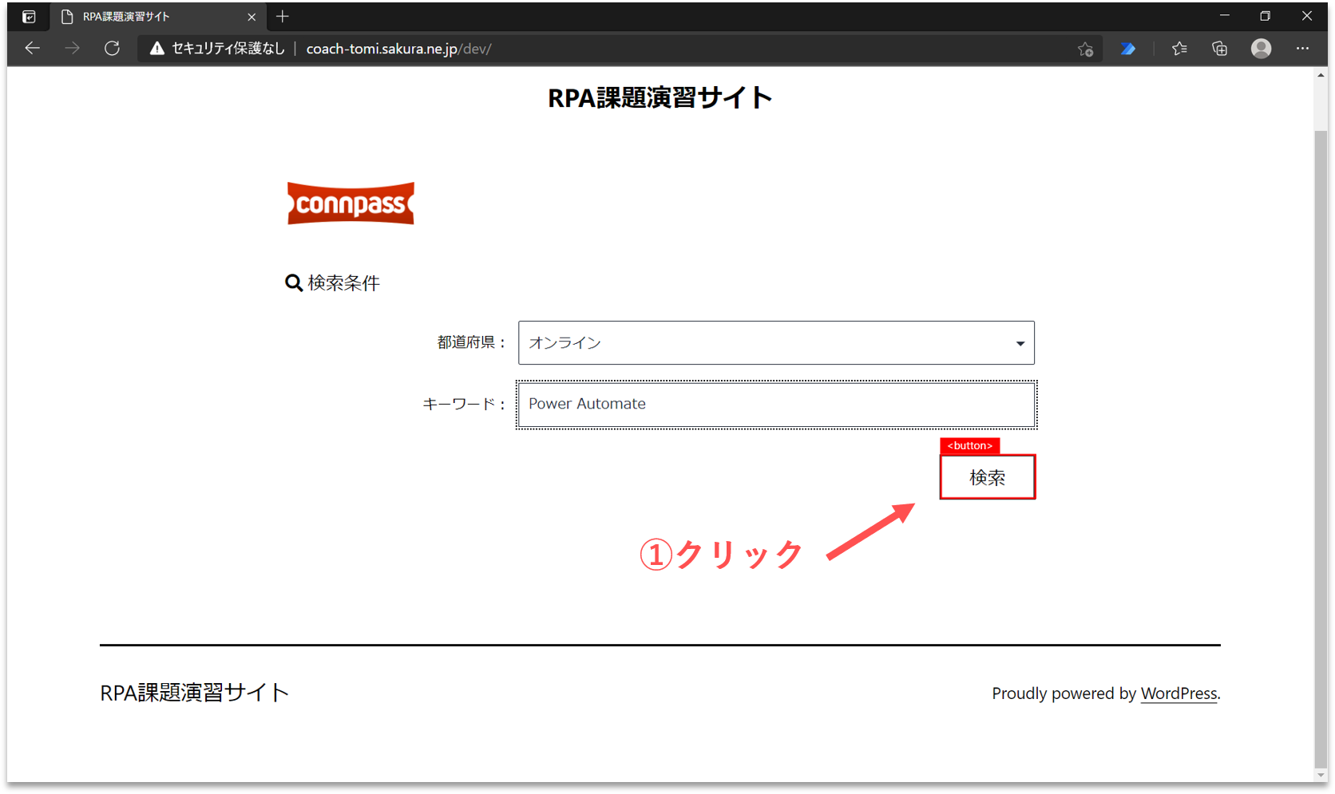Click the address bar URL
1335x794 pixels.
[398, 49]
